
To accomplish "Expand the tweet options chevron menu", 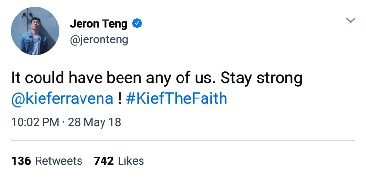I will click(x=350, y=20).
